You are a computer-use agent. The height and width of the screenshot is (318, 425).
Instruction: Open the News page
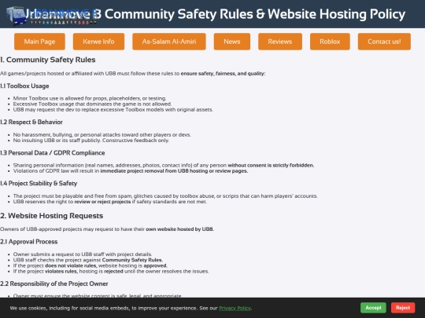(x=232, y=42)
